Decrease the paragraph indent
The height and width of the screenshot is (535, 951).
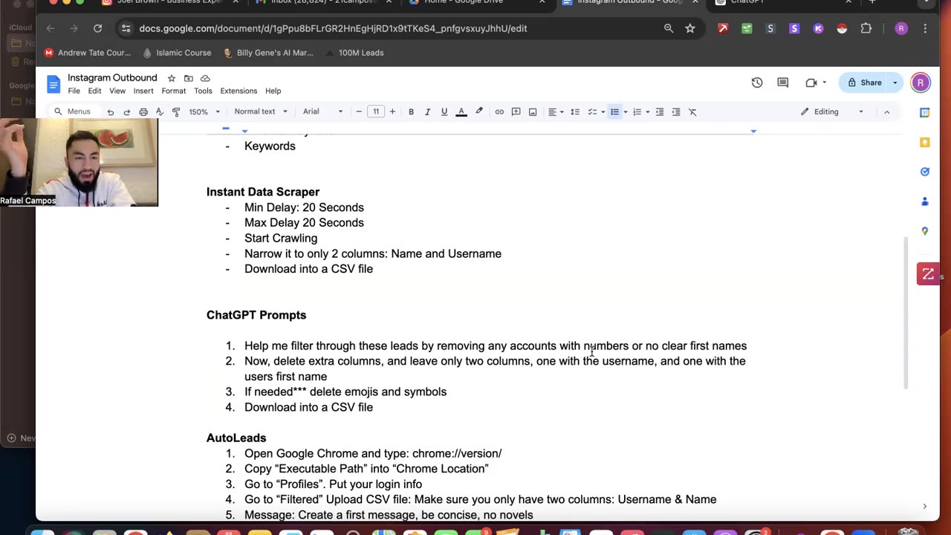pyautogui.click(x=660, y=112)
